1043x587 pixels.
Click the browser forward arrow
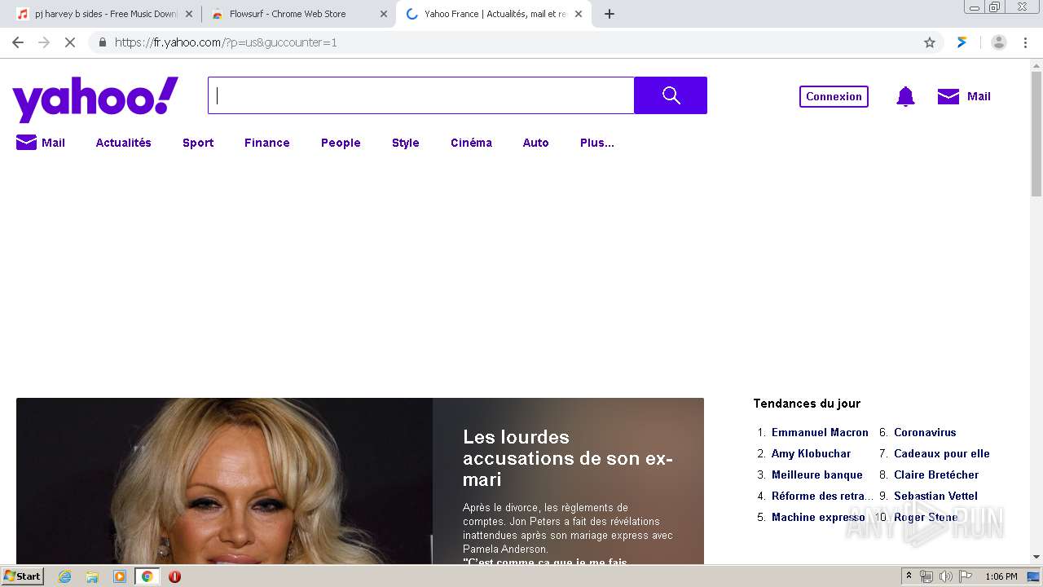point(44,42)
